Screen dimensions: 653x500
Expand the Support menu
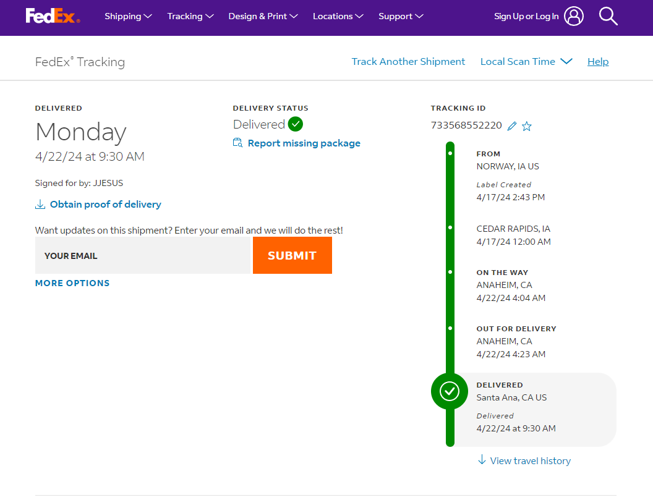(x=401, y=16)
